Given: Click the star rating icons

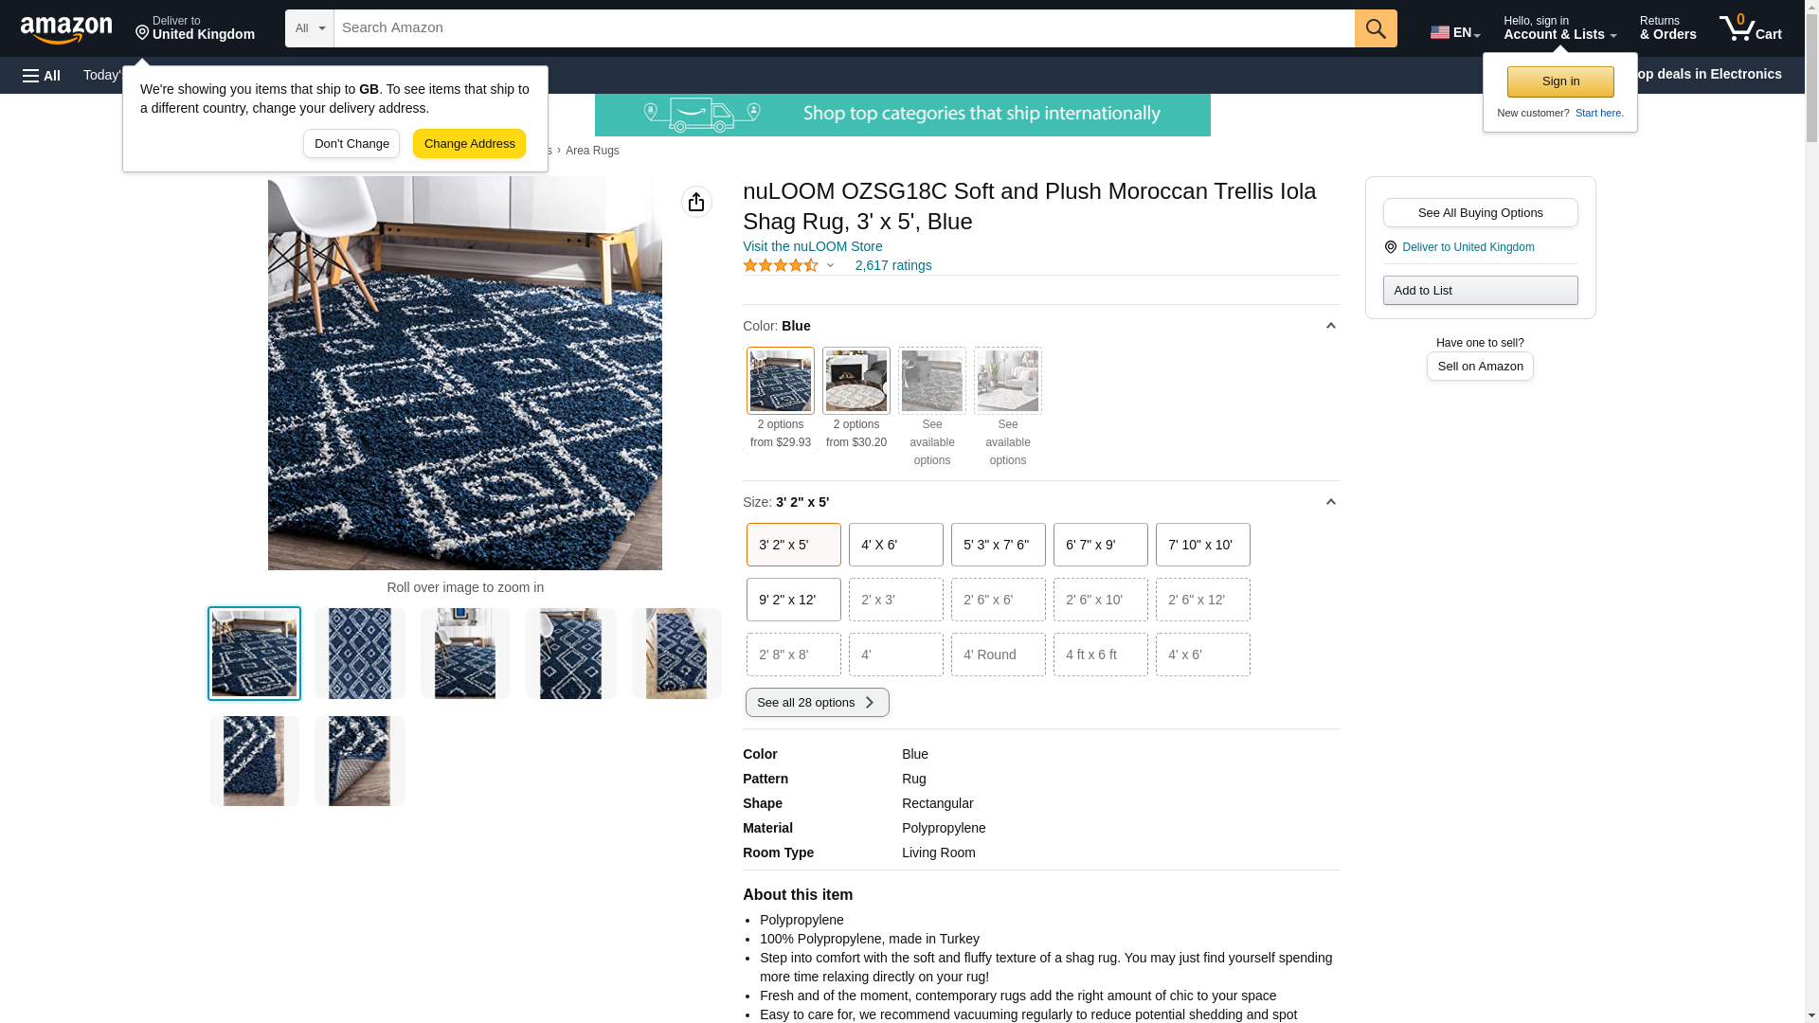Looking at the screenshot, I should 781,266.
